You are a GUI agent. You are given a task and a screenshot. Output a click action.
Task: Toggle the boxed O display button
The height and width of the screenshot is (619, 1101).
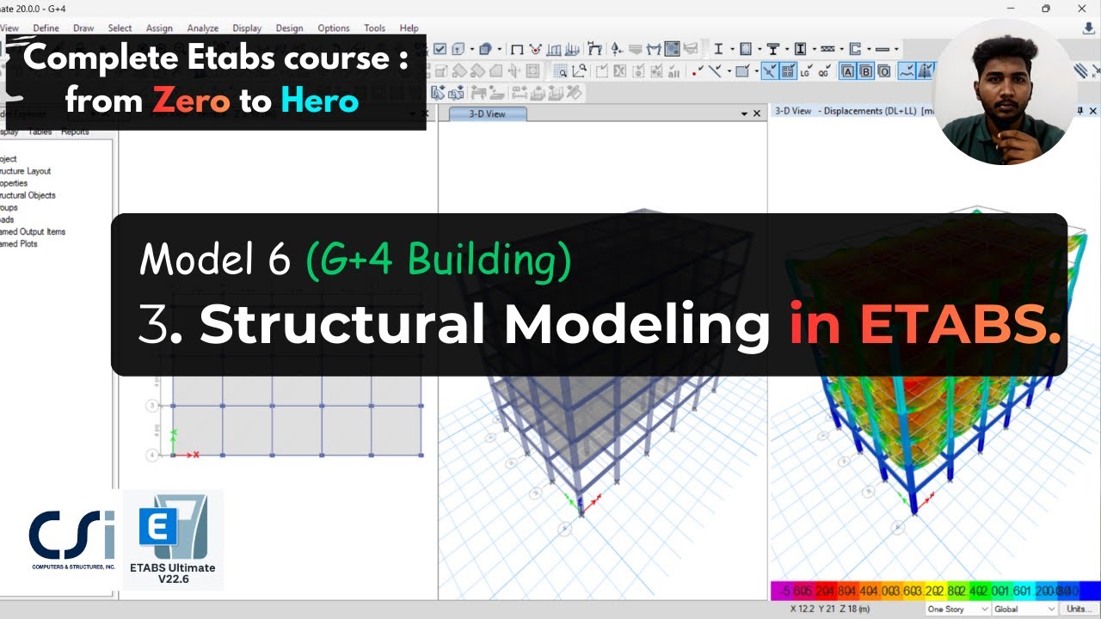point(885,71)
